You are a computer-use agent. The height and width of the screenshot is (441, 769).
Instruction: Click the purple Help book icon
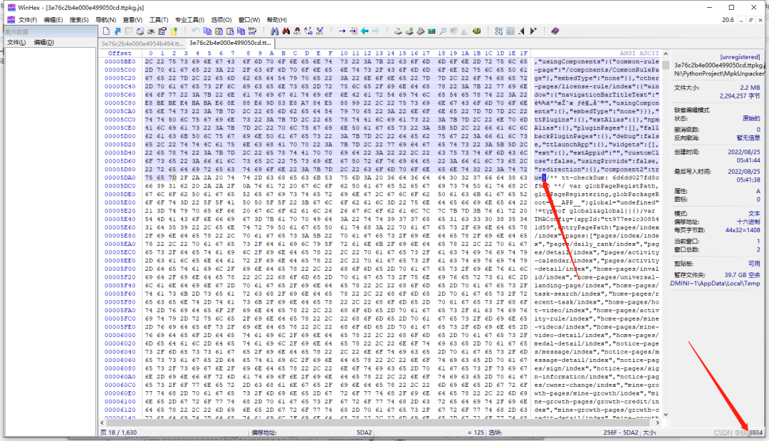(555, 31)
